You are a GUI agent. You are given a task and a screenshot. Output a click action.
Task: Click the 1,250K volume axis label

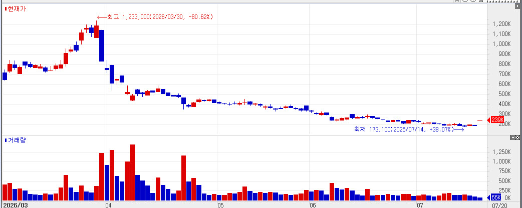pyautogui.click(x=501, y=152)
